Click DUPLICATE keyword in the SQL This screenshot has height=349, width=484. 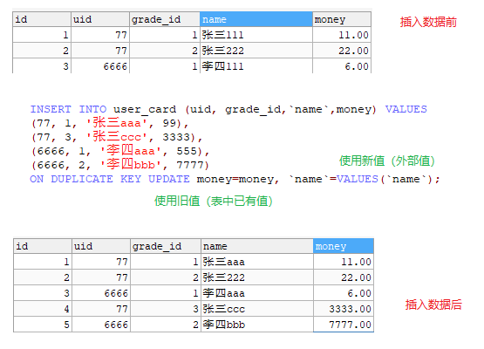82,179
